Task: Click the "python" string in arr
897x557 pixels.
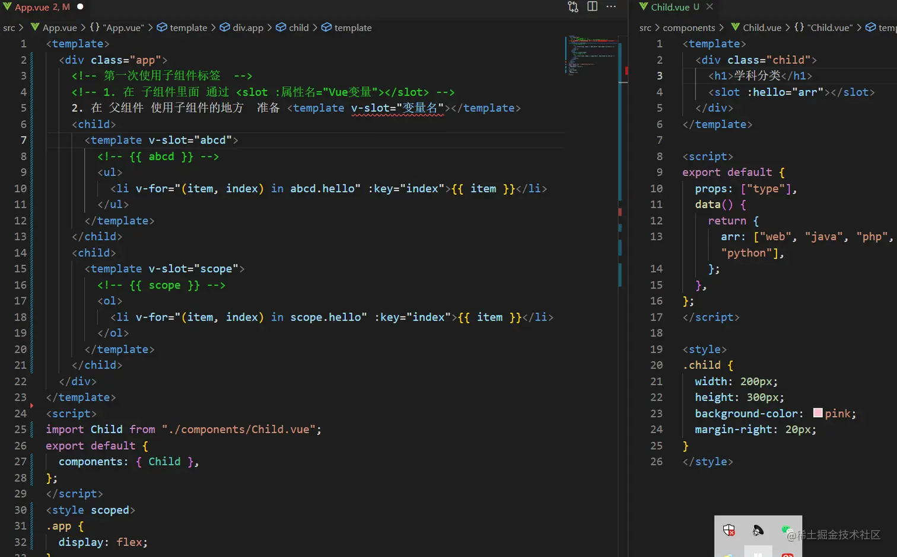Action: [747, 252]
